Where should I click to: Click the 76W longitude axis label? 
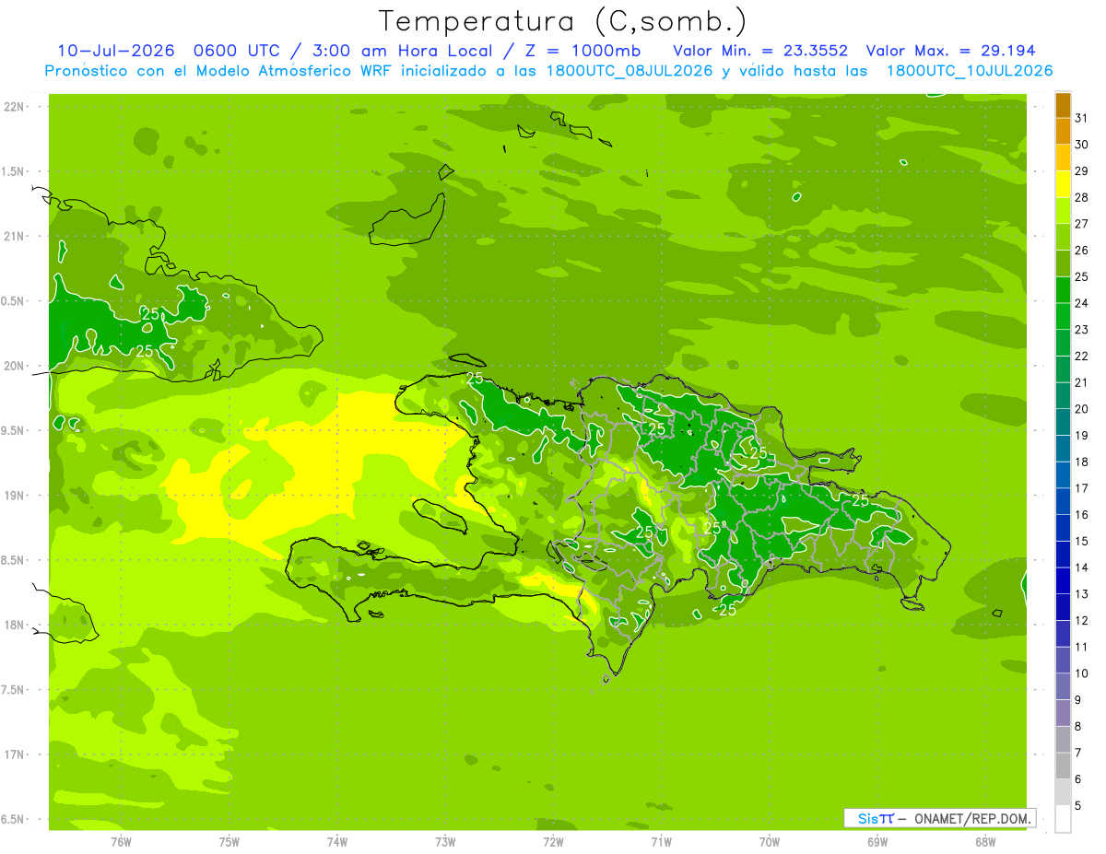coord(121,842)
